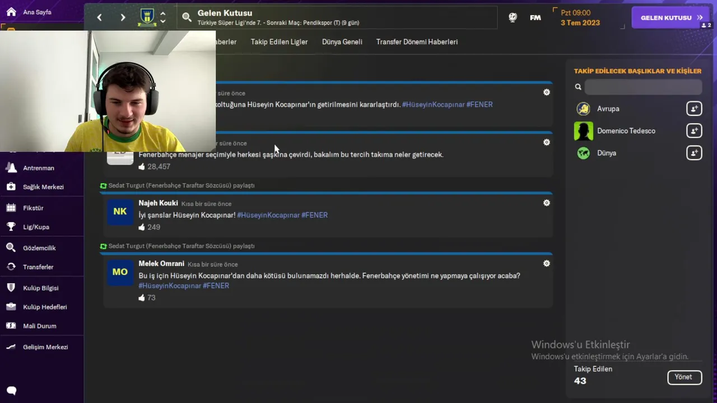Image resolution: width=717 pixels, height=403 pixels.
Task: Open the FM menu
Action: [536, 17]
